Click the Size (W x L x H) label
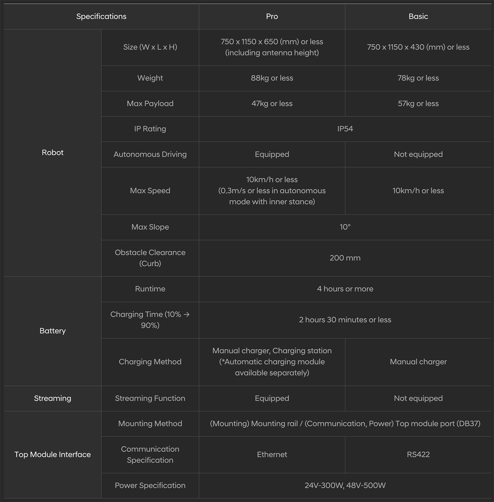Screen dimensions: 494x502 click(x=150, y=47)
